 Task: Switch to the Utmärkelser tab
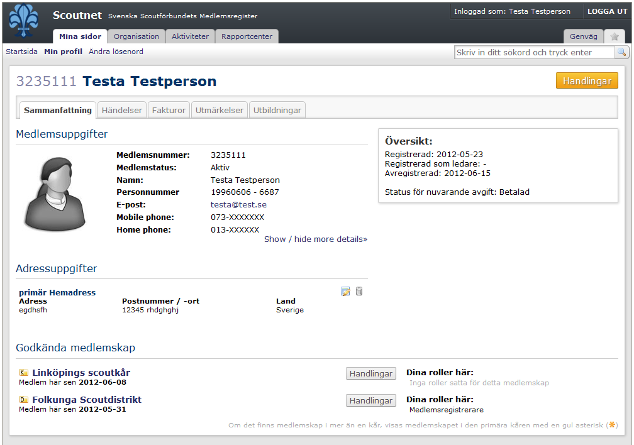219,111
